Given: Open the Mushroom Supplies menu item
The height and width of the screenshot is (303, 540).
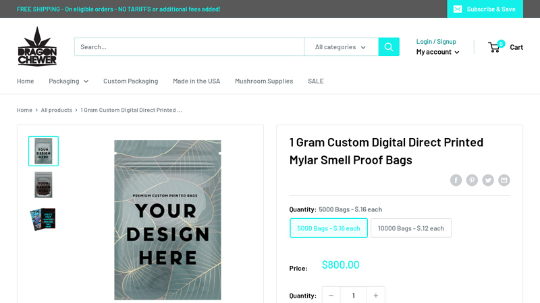Looking at the screenshot, I should 264,81.
